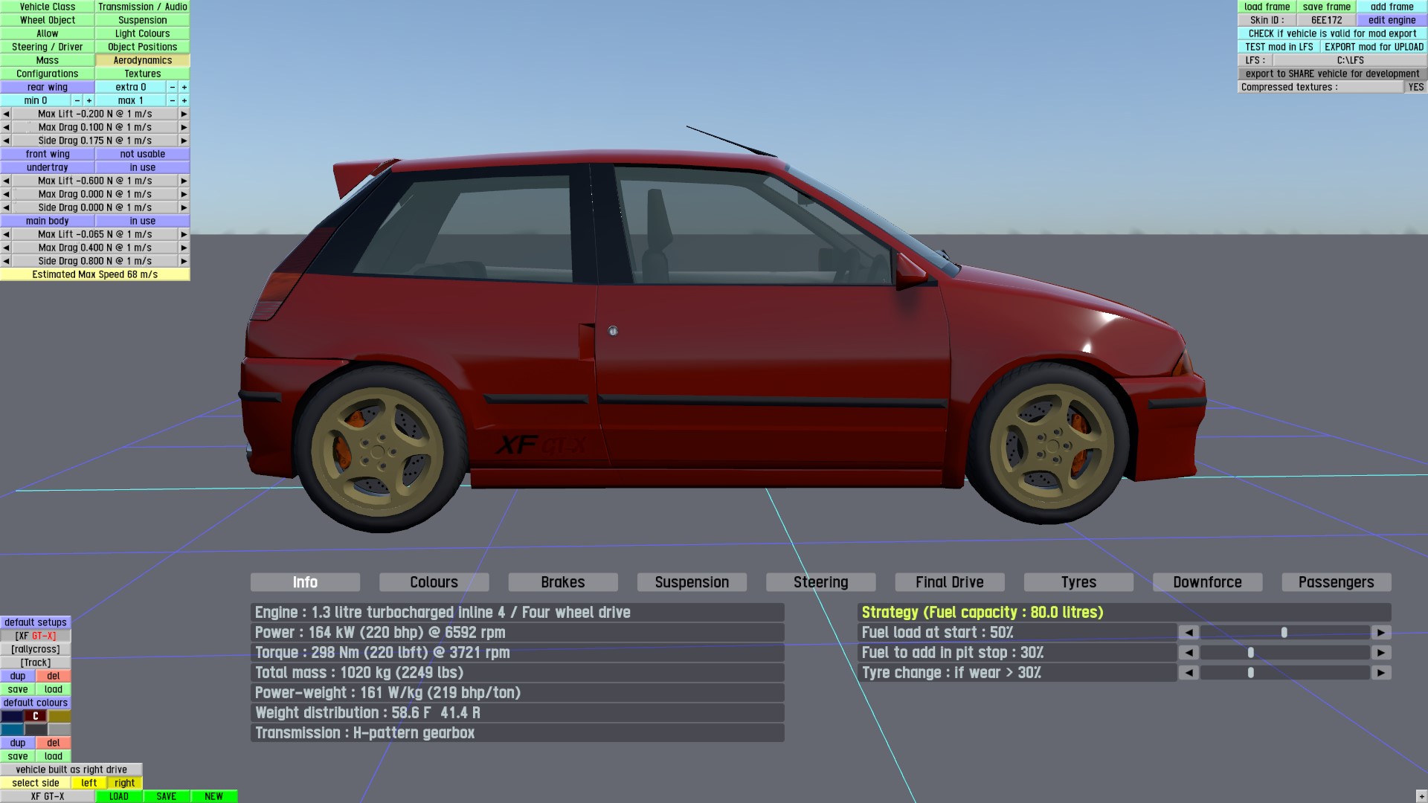Open the Configurations section
The image size is (1428, 803).
pyautogui.click(x=48, y=74)
